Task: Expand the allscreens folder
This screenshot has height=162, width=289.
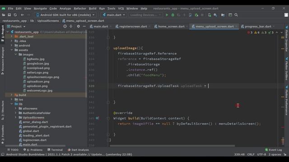Action: [x=16, y=108]
